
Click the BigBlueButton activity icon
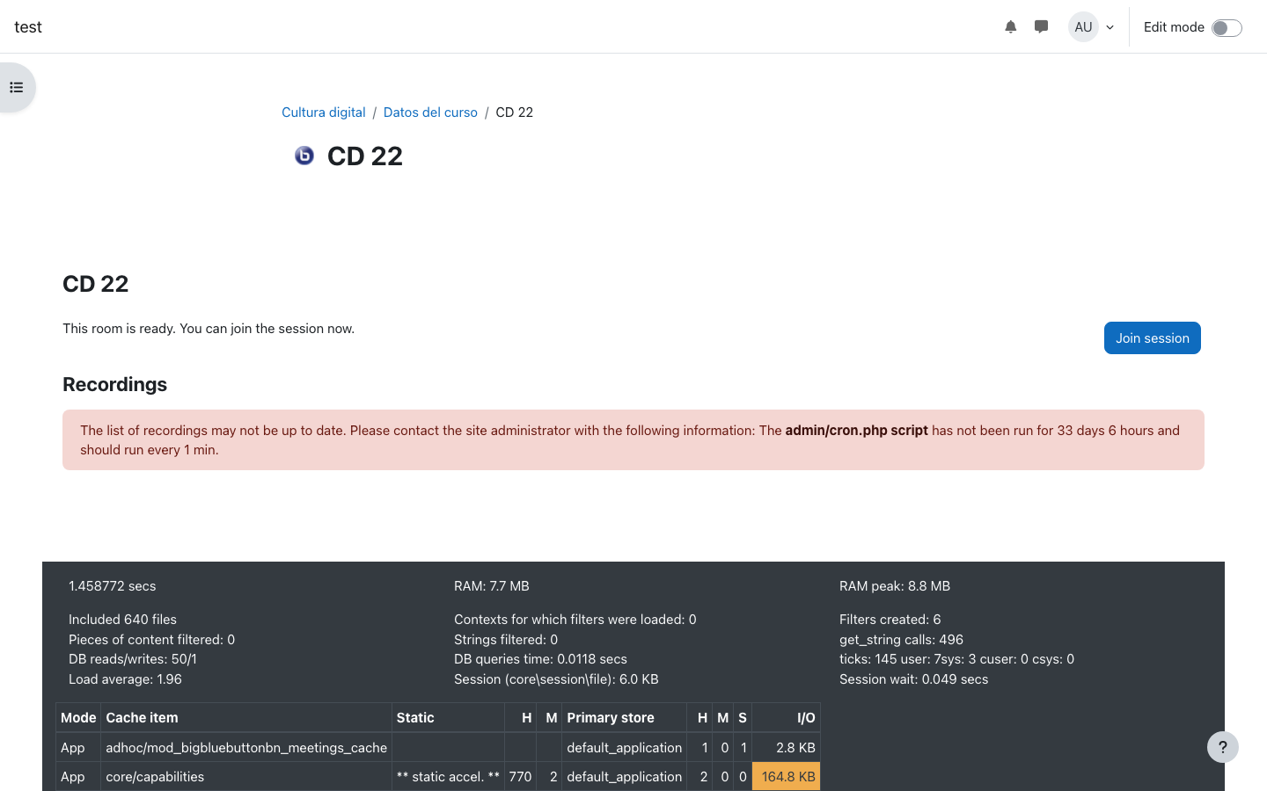304,156
